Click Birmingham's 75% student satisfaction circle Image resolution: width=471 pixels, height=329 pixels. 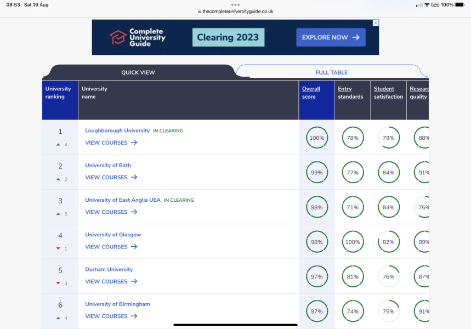[x=389, y=311]
